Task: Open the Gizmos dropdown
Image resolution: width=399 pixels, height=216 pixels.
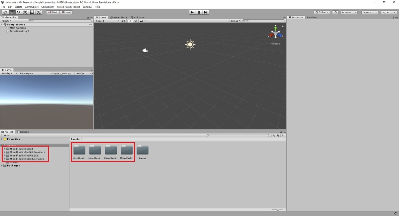Action: tap(235, 21)
